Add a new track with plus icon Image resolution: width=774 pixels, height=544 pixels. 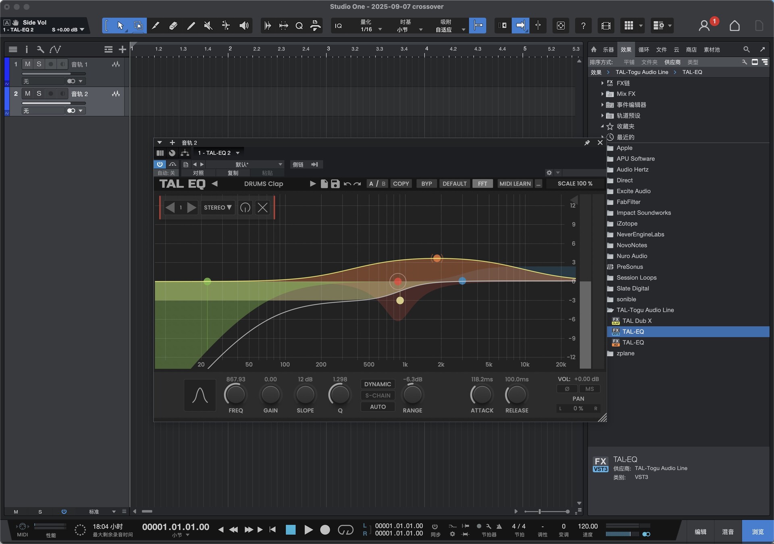(123, 49)
